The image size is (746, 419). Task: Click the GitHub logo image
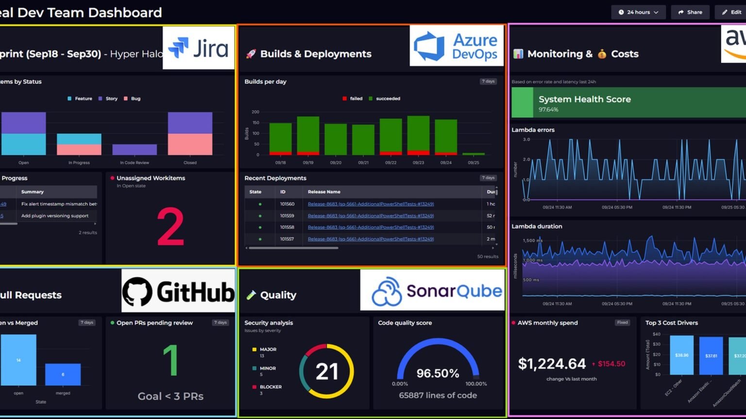click(x=178, y=291)
